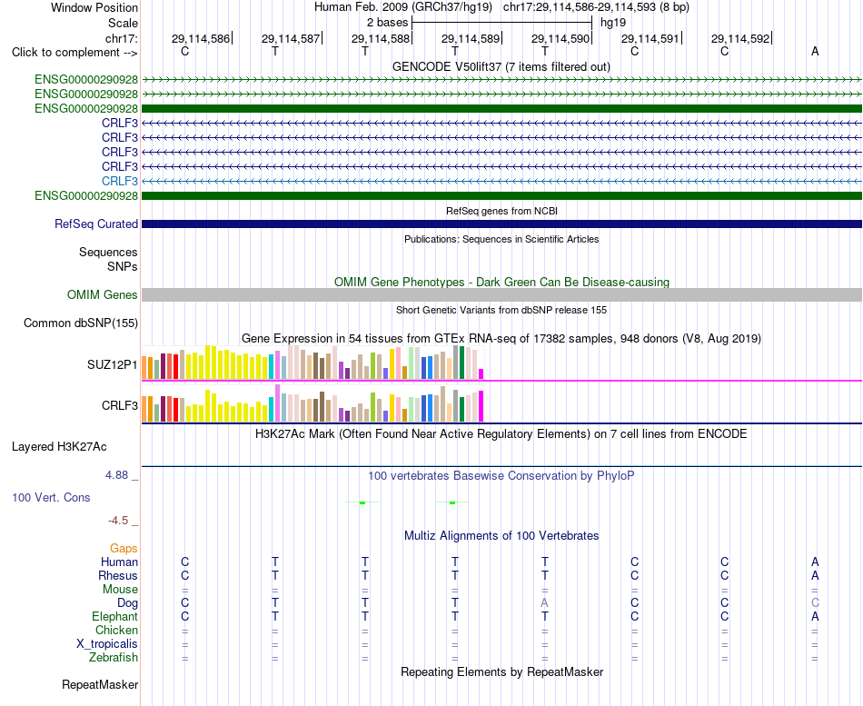Viewport: 863px width, 706px height.
Task: Click the Rhesus species label
Action: click(118, 575)
